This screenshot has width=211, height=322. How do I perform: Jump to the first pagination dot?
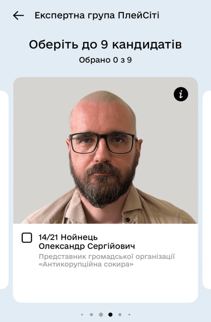click(82, 314)
